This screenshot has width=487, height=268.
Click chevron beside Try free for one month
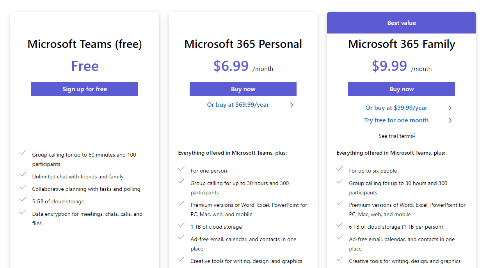tap(450, 120)
